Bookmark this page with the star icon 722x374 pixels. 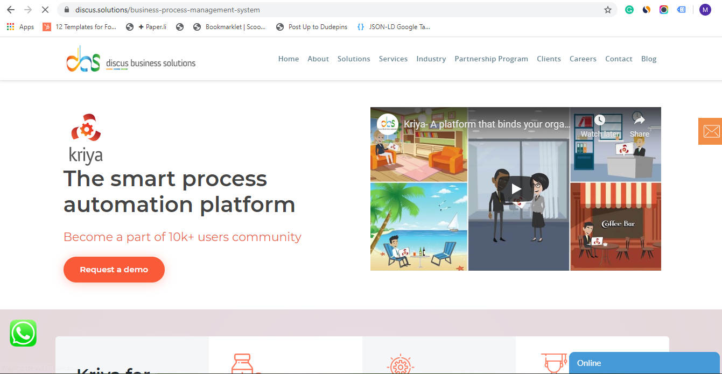tap(608, 10)
